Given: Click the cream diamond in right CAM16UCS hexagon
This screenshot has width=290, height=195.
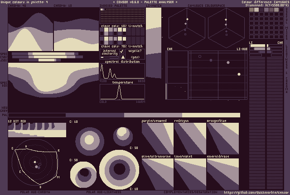Looking at the screenshot, I should 226,19.
